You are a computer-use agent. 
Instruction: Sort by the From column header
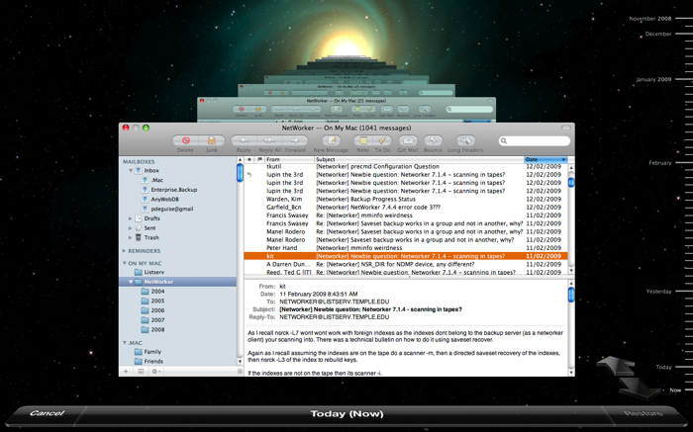[x=289, y=159]
